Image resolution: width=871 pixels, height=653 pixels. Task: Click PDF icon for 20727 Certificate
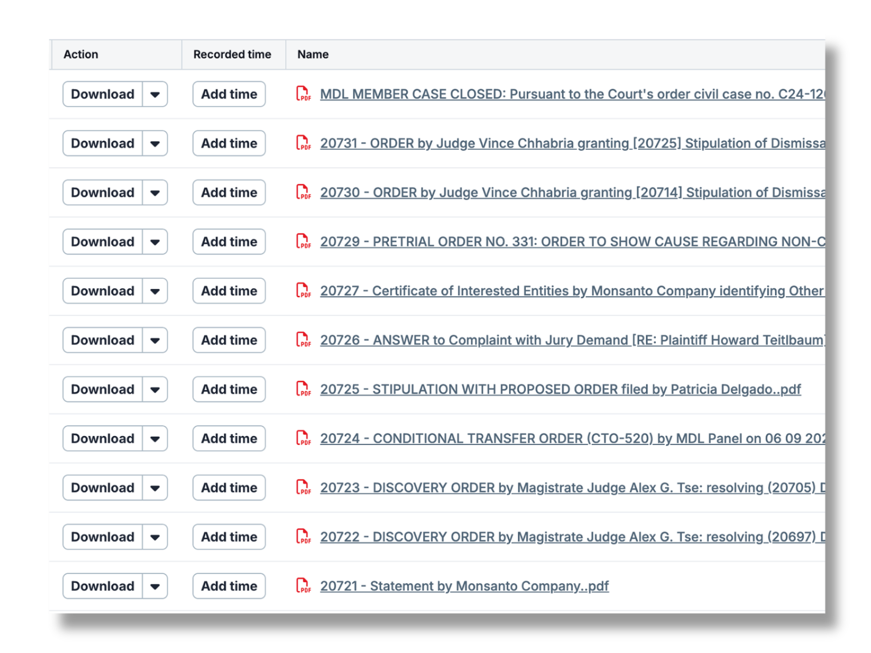[x=303, y=291]
